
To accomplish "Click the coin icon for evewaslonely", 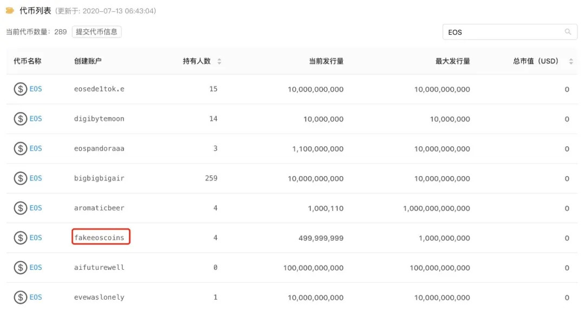I will point(21,297).
